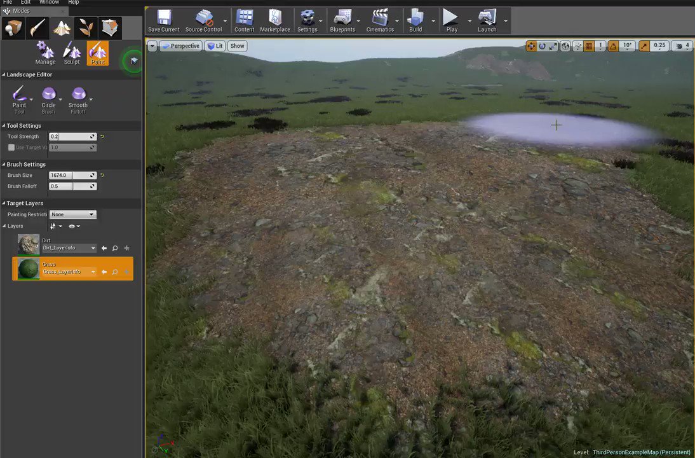Open the Edit menu

(x=25, y=2)
